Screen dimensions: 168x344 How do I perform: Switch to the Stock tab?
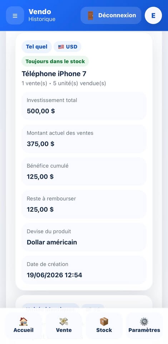point(104,326)
